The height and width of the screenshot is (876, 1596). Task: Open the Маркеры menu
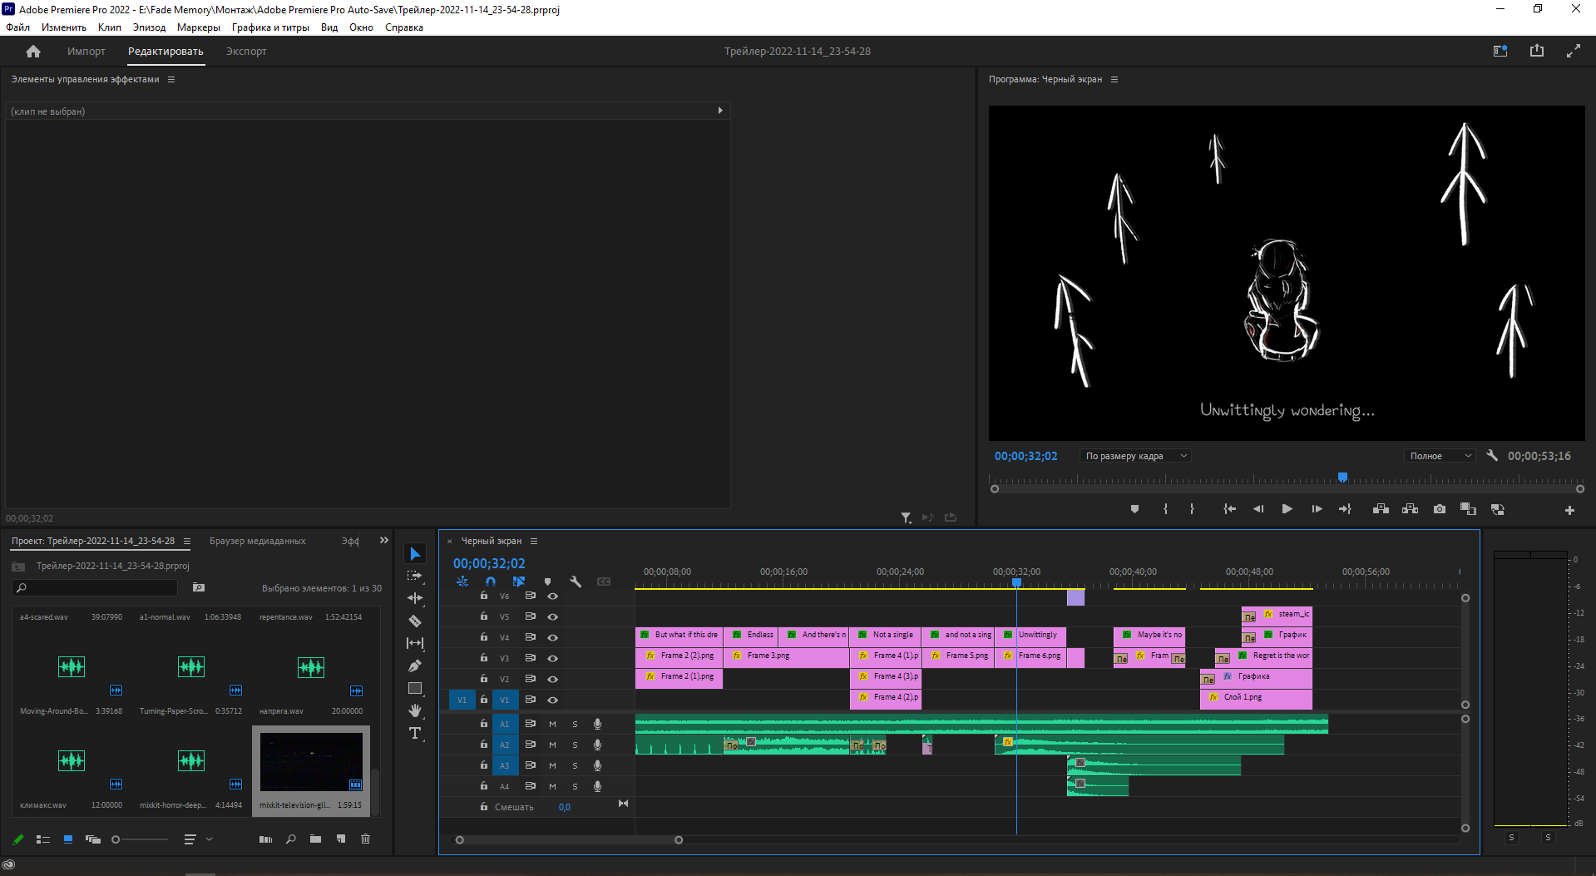[199, 27]
